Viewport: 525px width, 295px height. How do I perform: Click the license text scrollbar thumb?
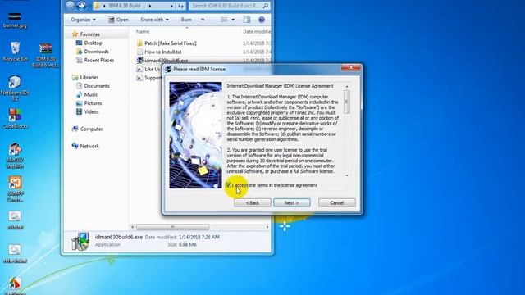click(x=347, y=102)
